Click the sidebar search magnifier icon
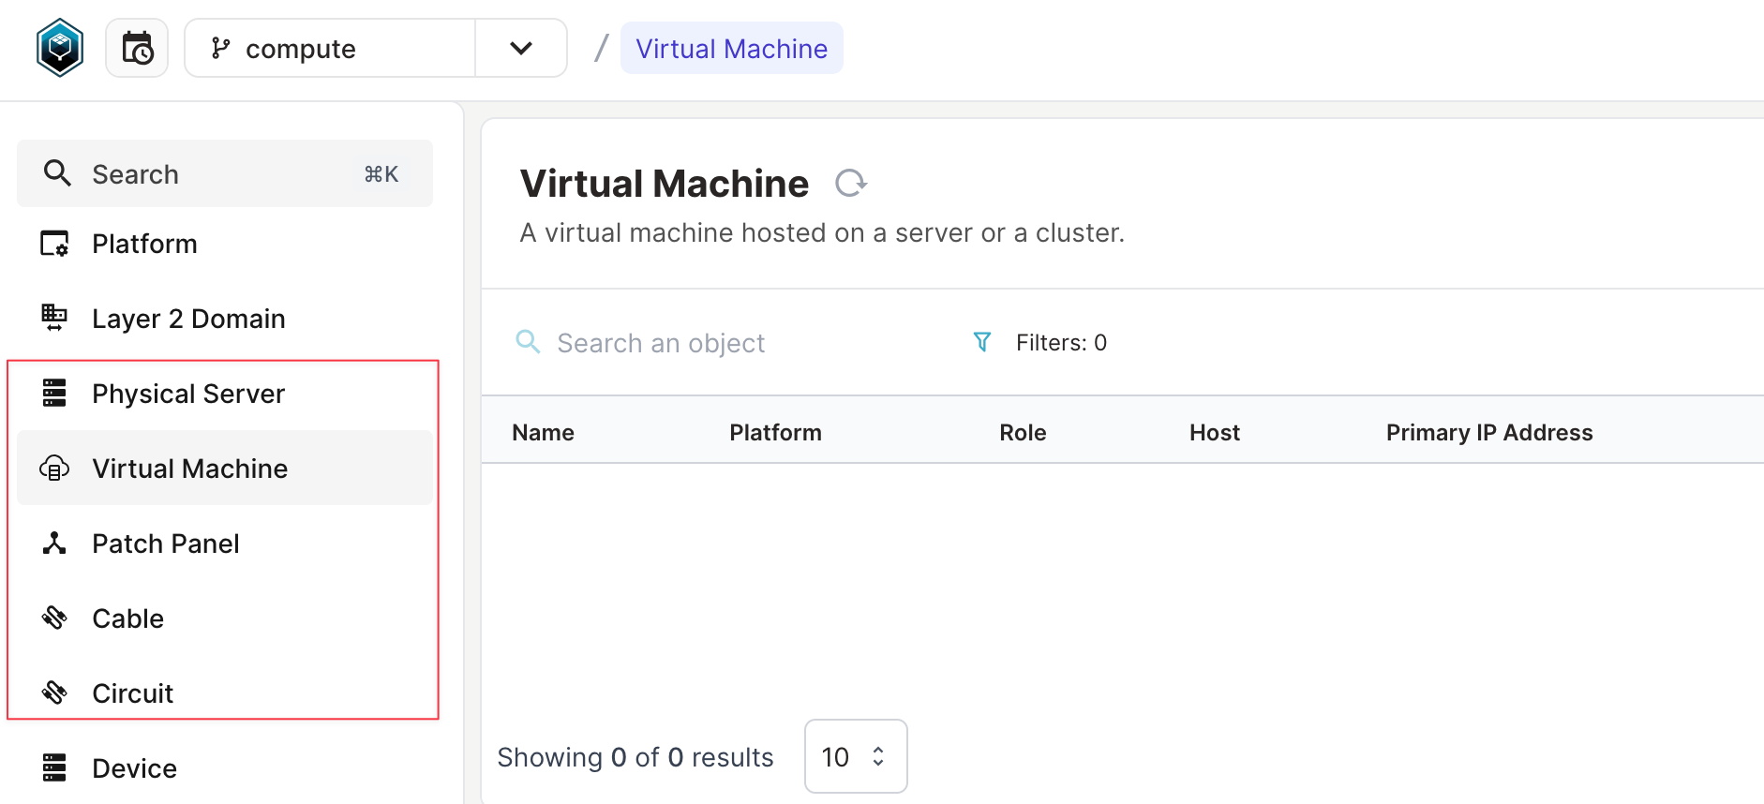The height and width of the screenshot is (804, 1764). click(x=57, y=173)
